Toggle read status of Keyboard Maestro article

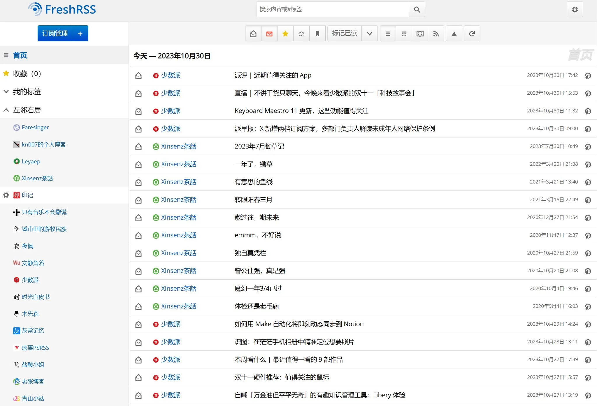click(138, 111)
